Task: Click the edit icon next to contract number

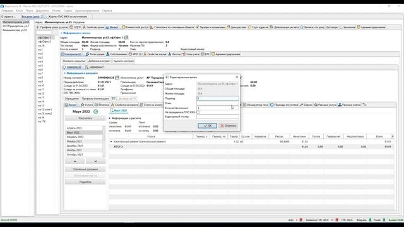Action: coord(117,78)
